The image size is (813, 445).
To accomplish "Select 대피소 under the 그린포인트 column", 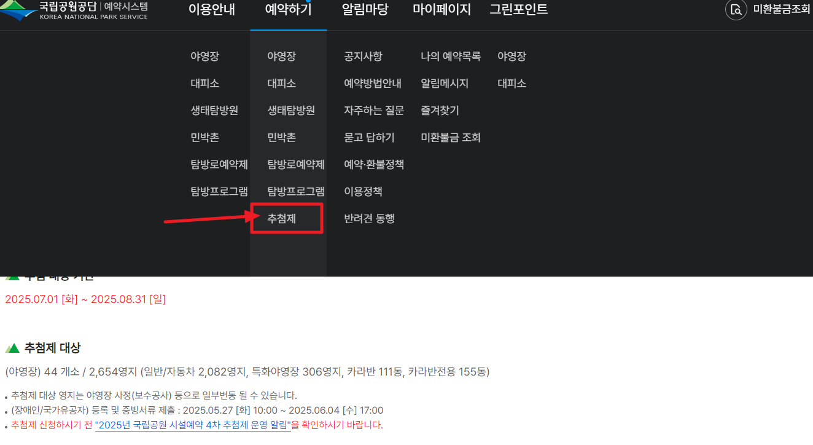I will (512, 84).
